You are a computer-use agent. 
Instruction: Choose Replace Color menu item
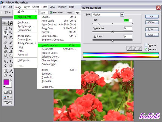pos(59,53)
